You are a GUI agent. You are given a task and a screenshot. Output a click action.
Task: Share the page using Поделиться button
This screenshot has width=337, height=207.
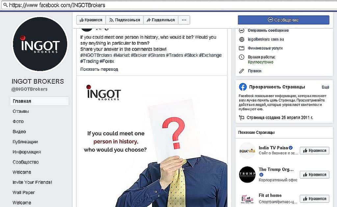pos(161,20)
